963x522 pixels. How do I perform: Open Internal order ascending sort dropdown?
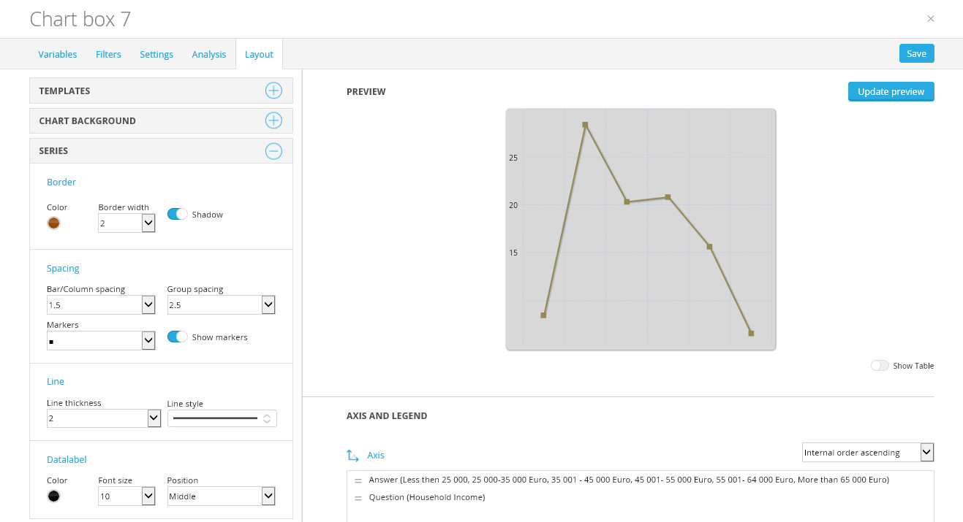coord(868,453)
